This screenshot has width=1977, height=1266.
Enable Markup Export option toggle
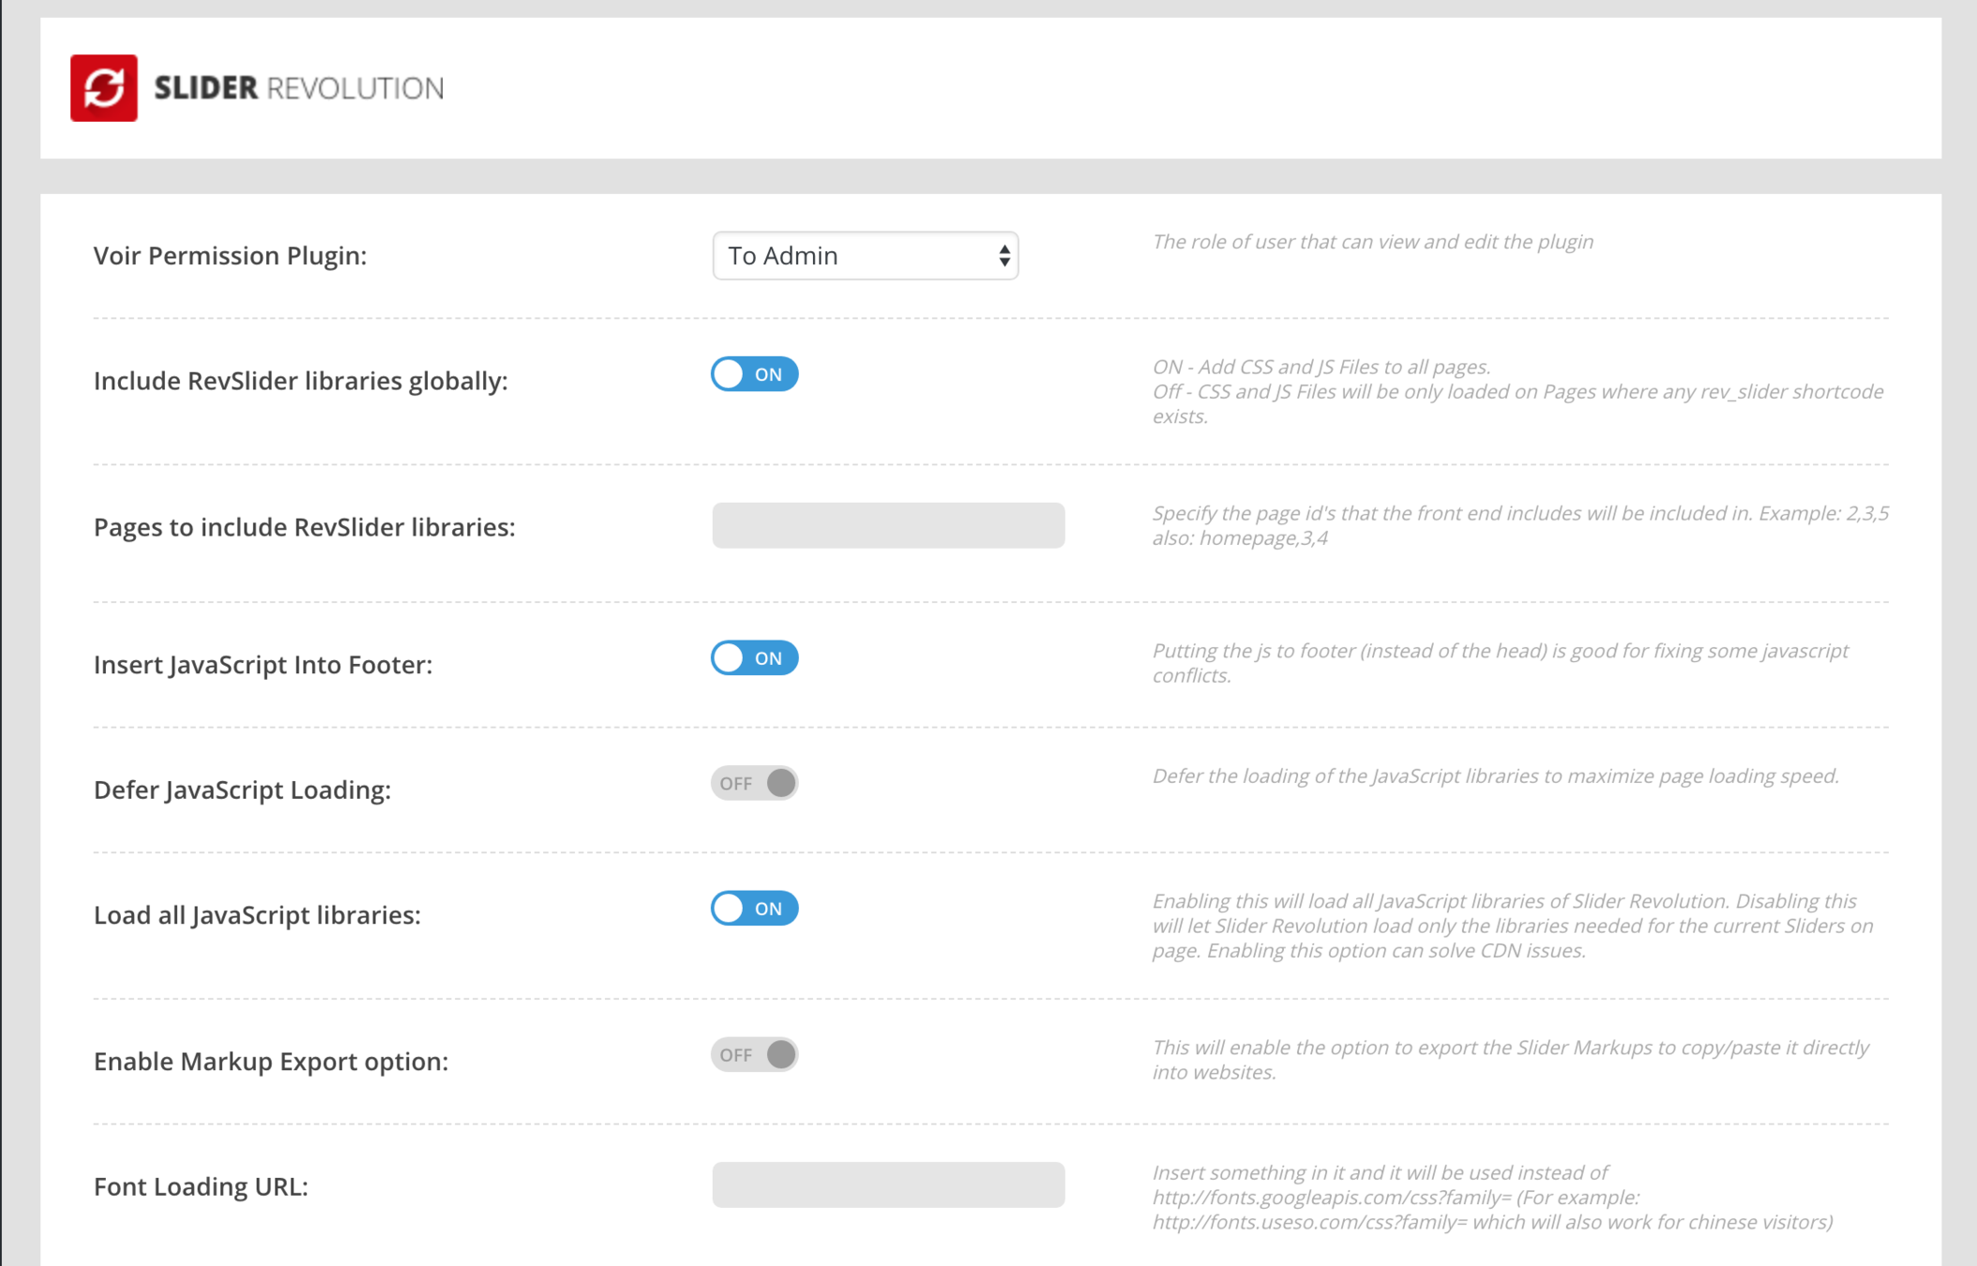754,1055
